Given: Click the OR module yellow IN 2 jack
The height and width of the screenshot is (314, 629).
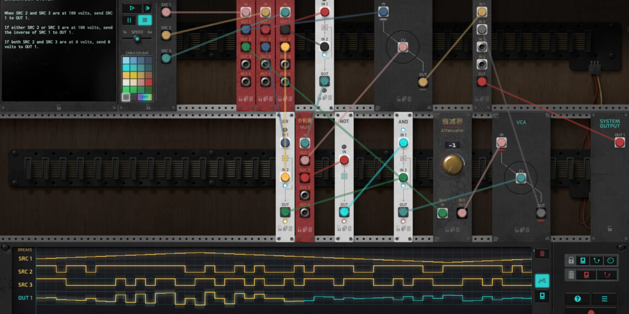Looking at the screenshot, I should (x=285, y=177).
